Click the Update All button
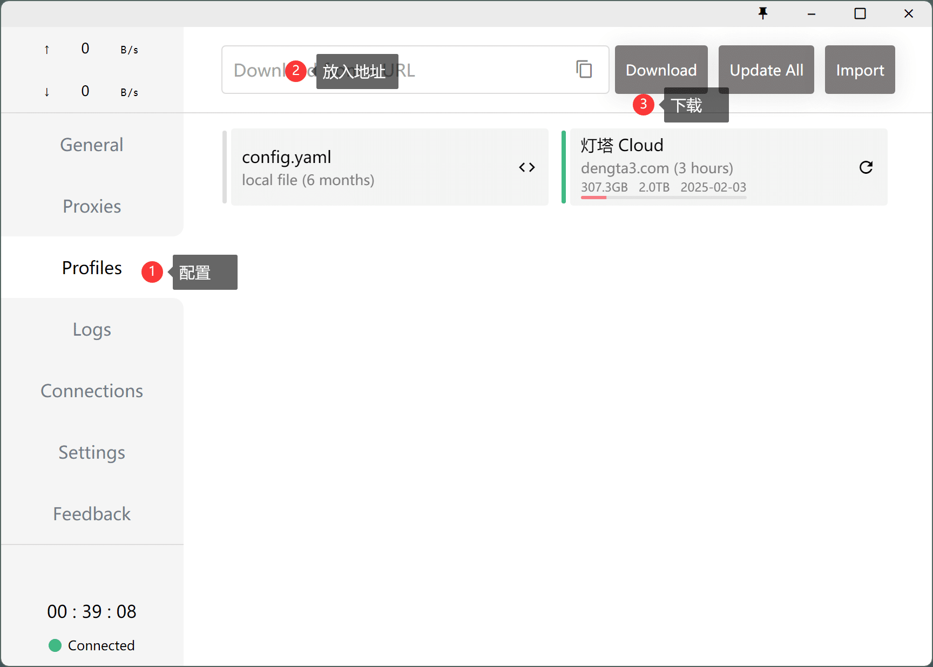933x667 pixels. click(x=766, y=70)
